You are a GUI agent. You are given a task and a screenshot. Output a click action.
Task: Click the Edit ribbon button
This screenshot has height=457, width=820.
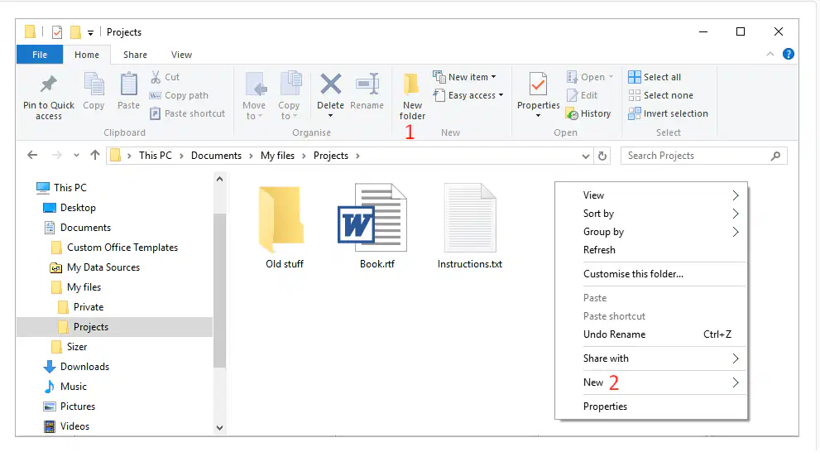point(583,95)
